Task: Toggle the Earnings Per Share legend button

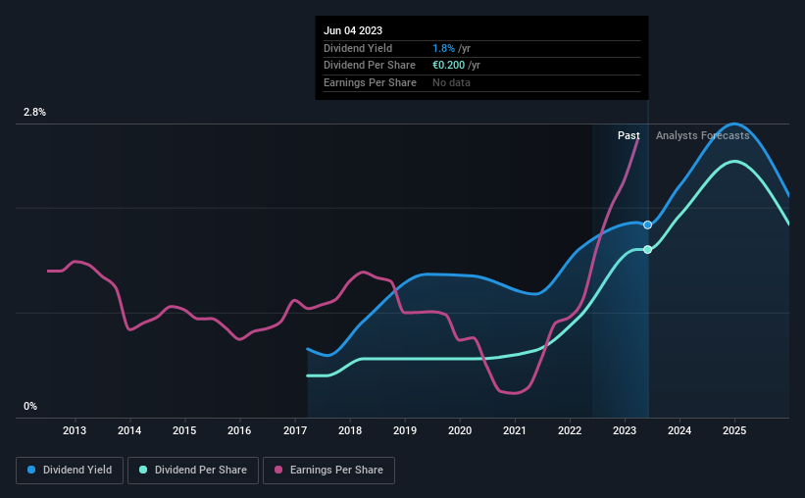Action: [x=328, y=471]
